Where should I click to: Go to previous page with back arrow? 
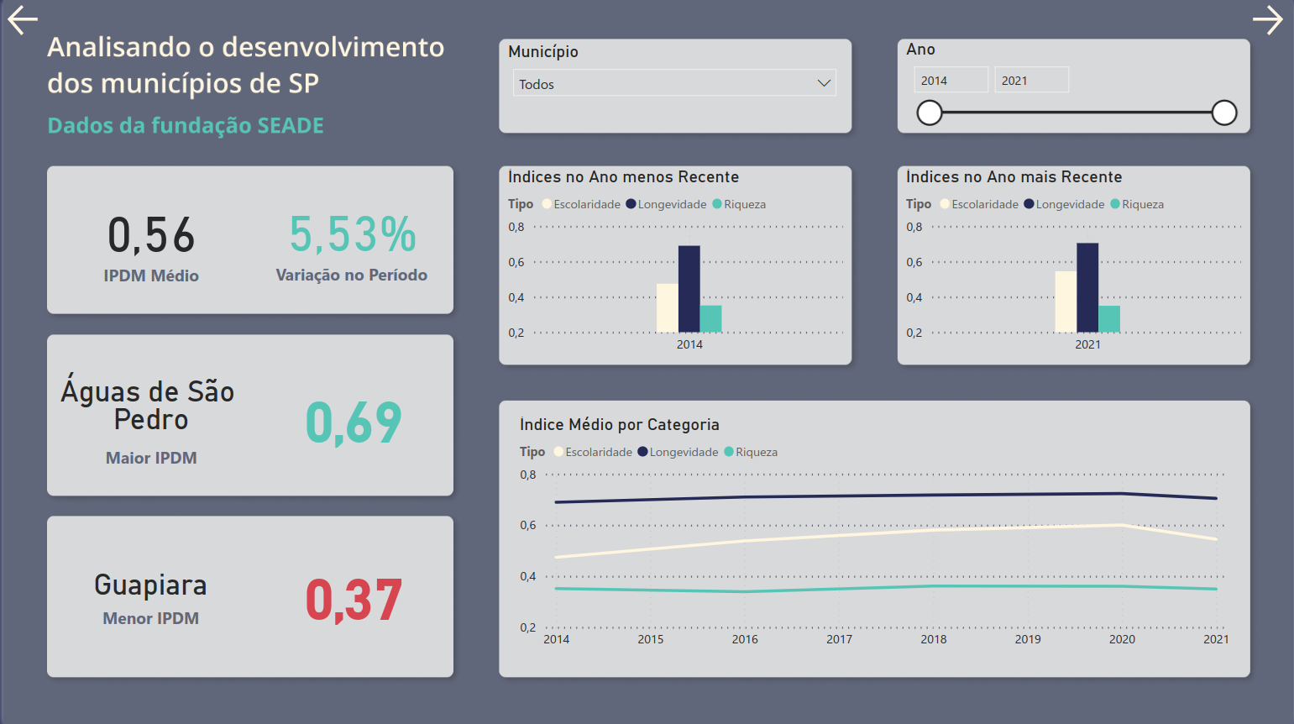23,20
